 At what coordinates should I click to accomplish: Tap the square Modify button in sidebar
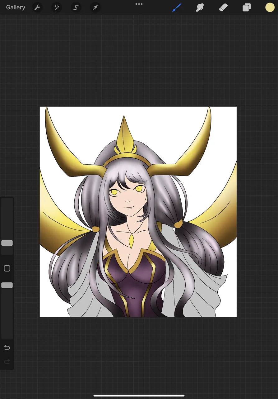click(x=7, y=268)
